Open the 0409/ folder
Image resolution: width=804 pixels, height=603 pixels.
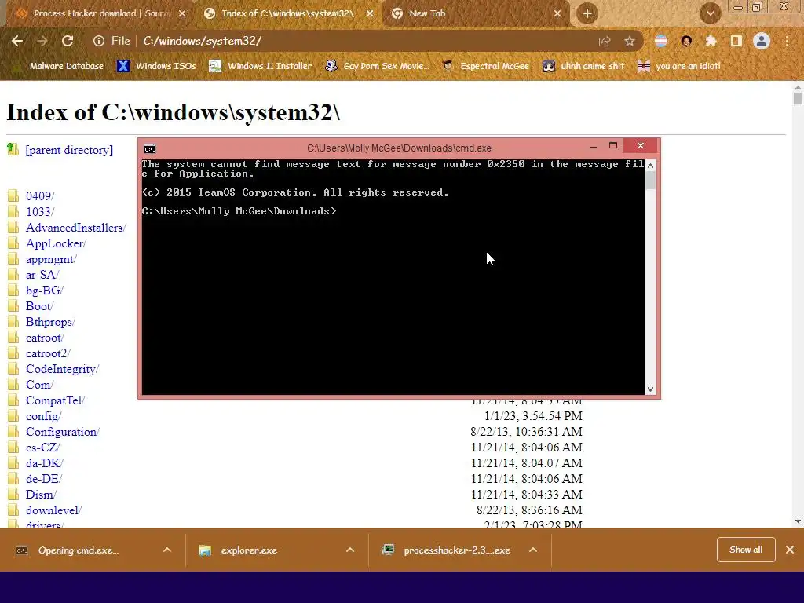click(40, 196)
